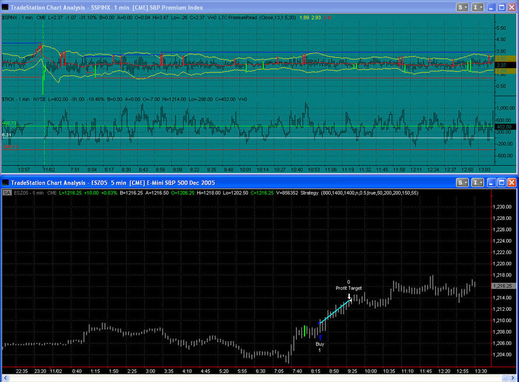Open the S dropdown in the $SPINX window
Viewport: 519px width, 382px height.
tap(462, 7)
